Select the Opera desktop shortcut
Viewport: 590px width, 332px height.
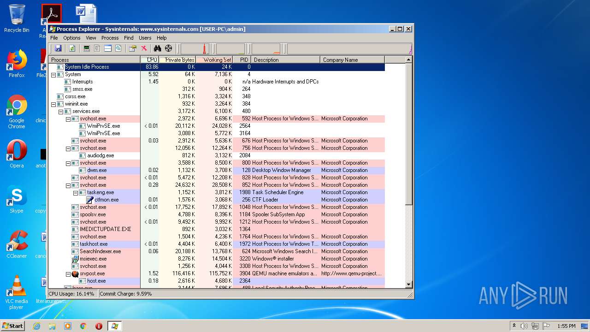tap(17, 154)
